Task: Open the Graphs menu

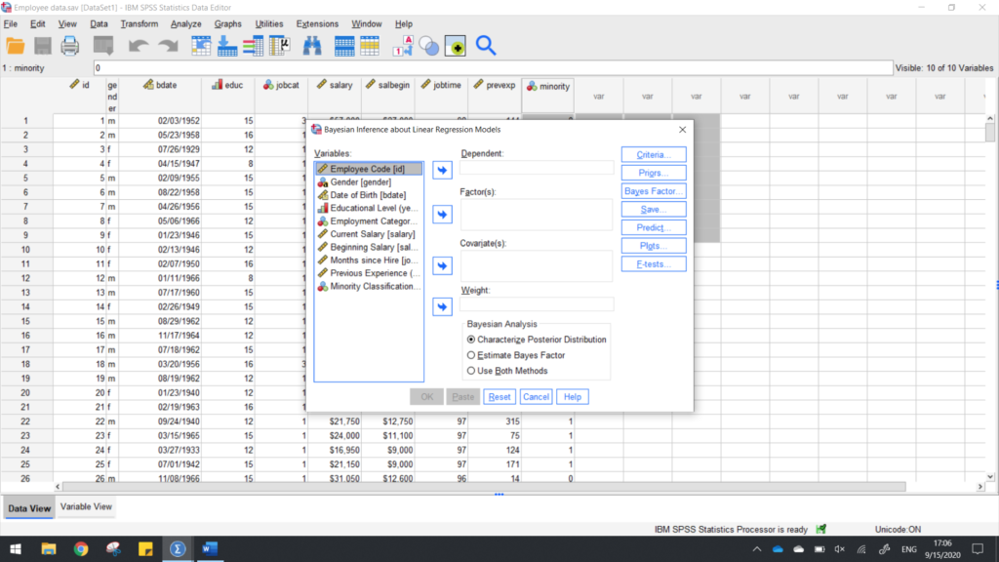Action: pos(227,23)
